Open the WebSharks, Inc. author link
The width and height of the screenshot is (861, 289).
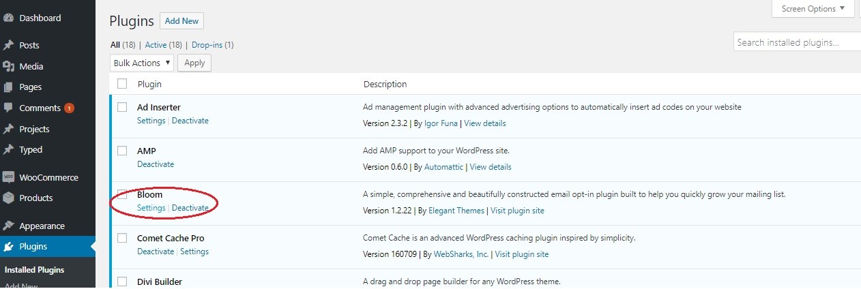(x=461, y=254)
